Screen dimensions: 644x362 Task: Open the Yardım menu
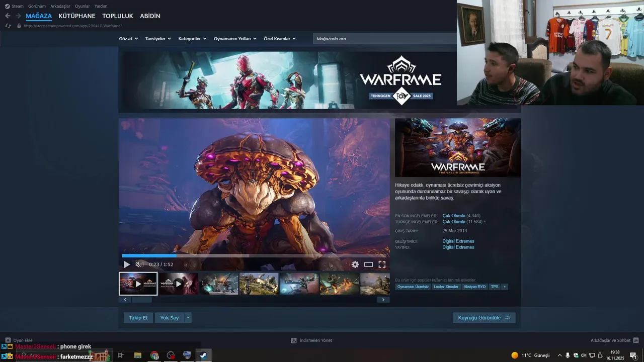click(x=101, y=6)
